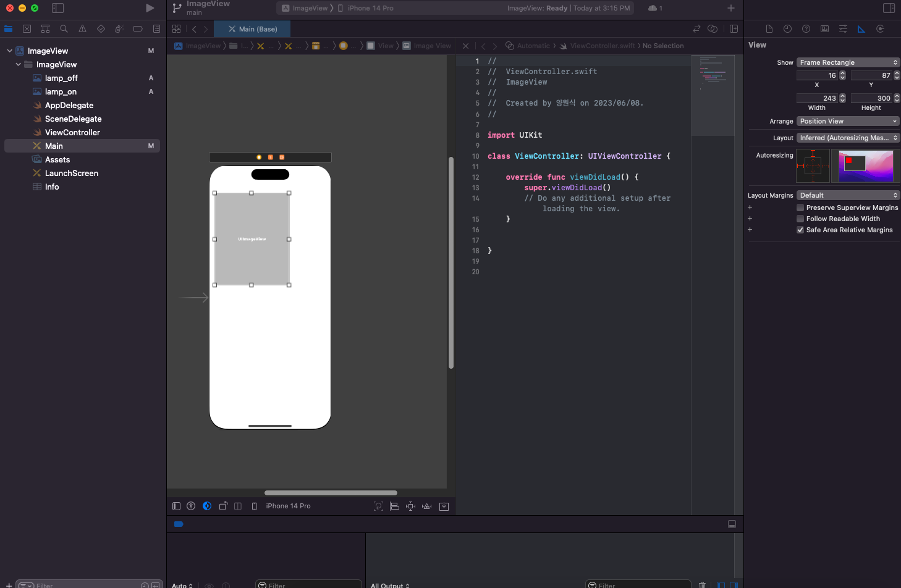Viewport: 901px width, 588px height.
Task: Collapse the ImageView project root
Action: [9, 51]
